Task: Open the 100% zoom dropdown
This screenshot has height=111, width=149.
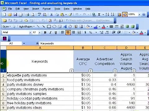Action: 139,14
